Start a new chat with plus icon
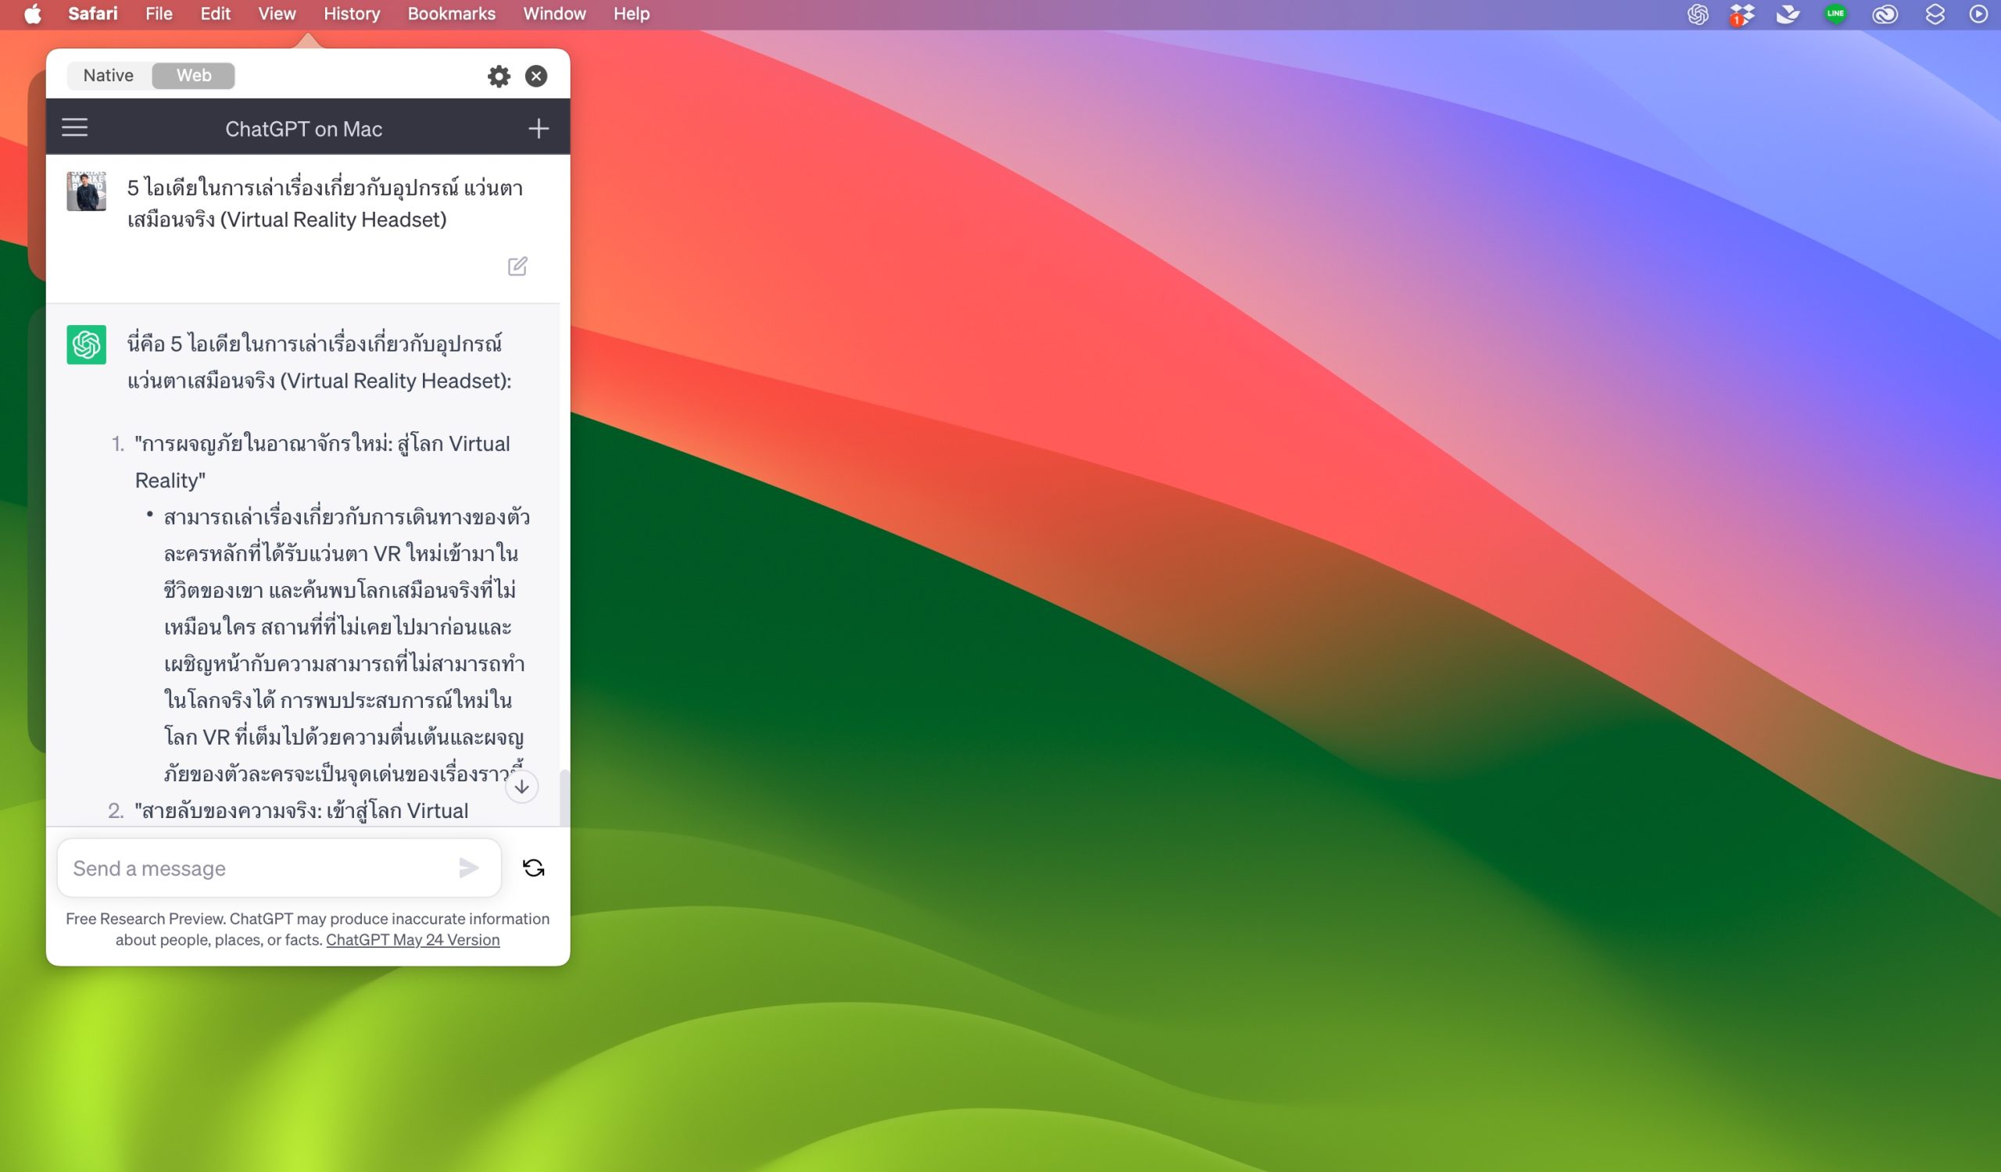This screenshot has width=2001, height=1172. (x=539, y=129)
